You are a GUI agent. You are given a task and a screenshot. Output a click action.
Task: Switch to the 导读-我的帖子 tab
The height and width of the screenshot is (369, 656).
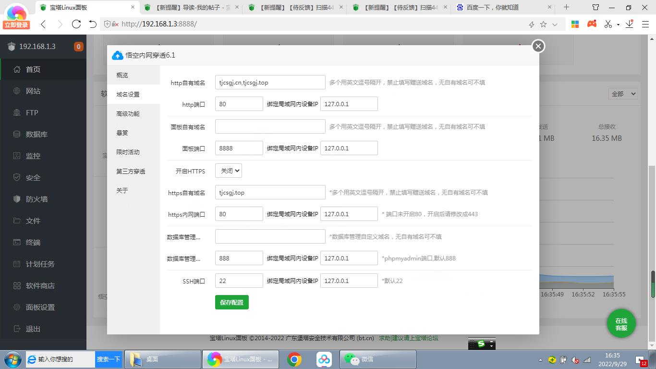pos(192,7)
